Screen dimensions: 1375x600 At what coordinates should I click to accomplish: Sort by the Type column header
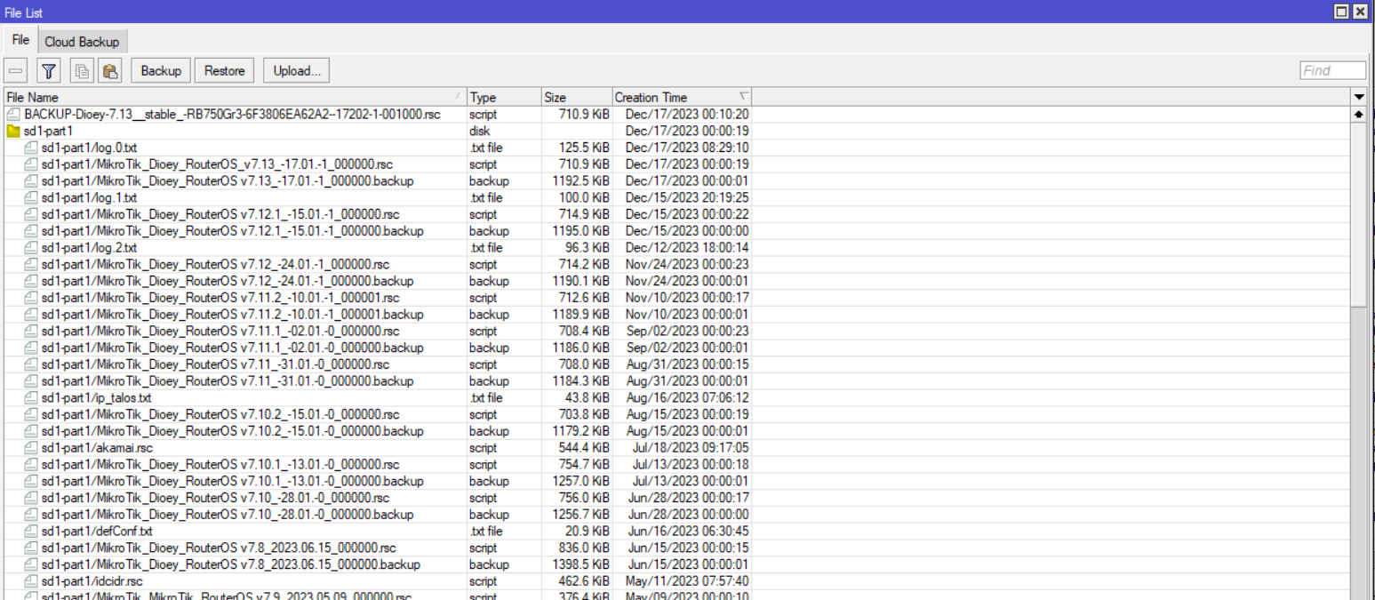[503, 97]
